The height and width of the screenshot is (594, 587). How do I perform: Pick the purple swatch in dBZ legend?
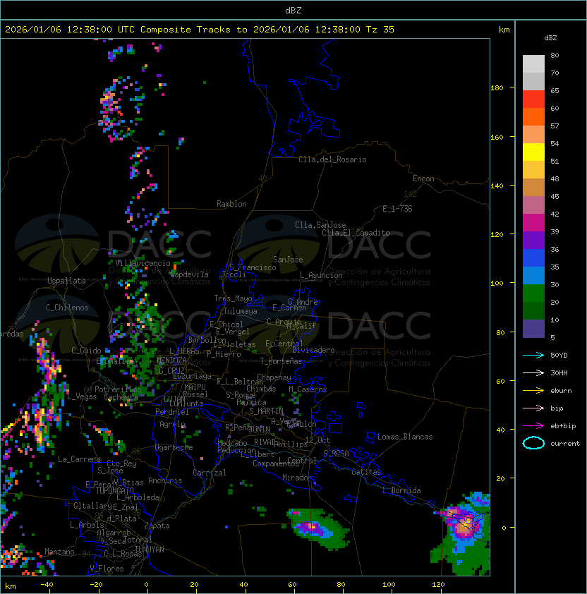pos(533,240)
